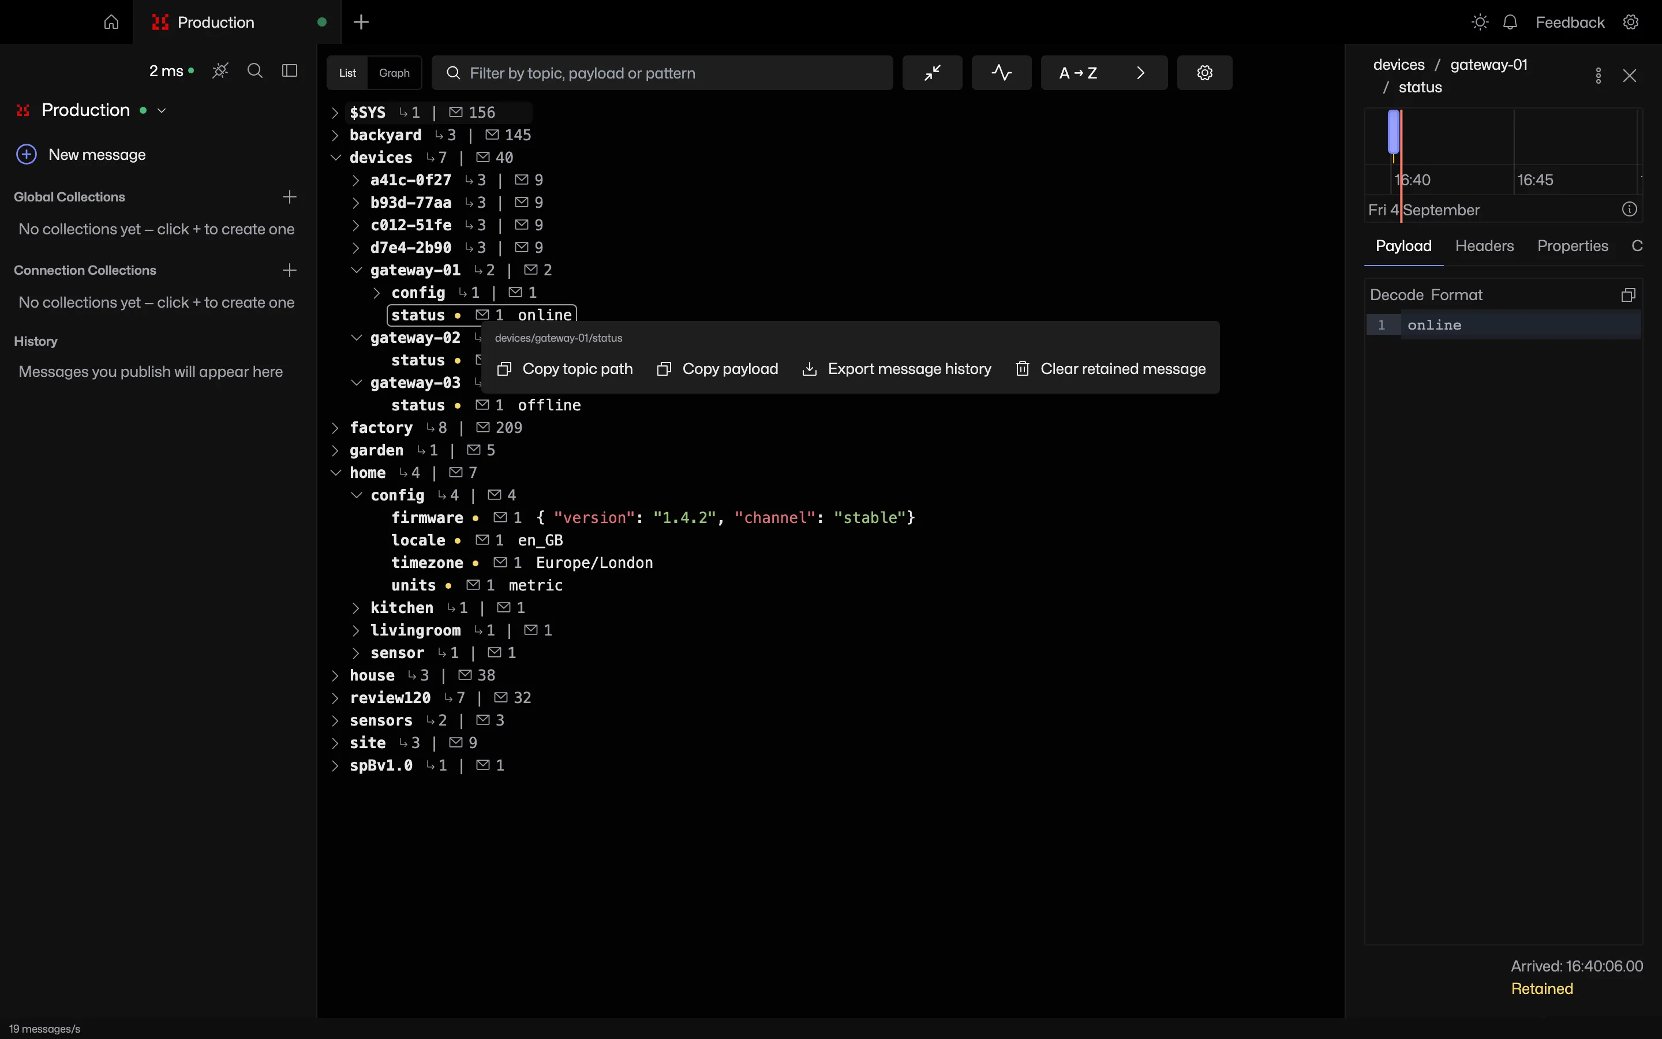
Task: Open the Production connection dropdown
Action: click(162, 111)
